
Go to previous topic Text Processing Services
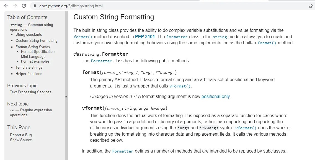30,92
